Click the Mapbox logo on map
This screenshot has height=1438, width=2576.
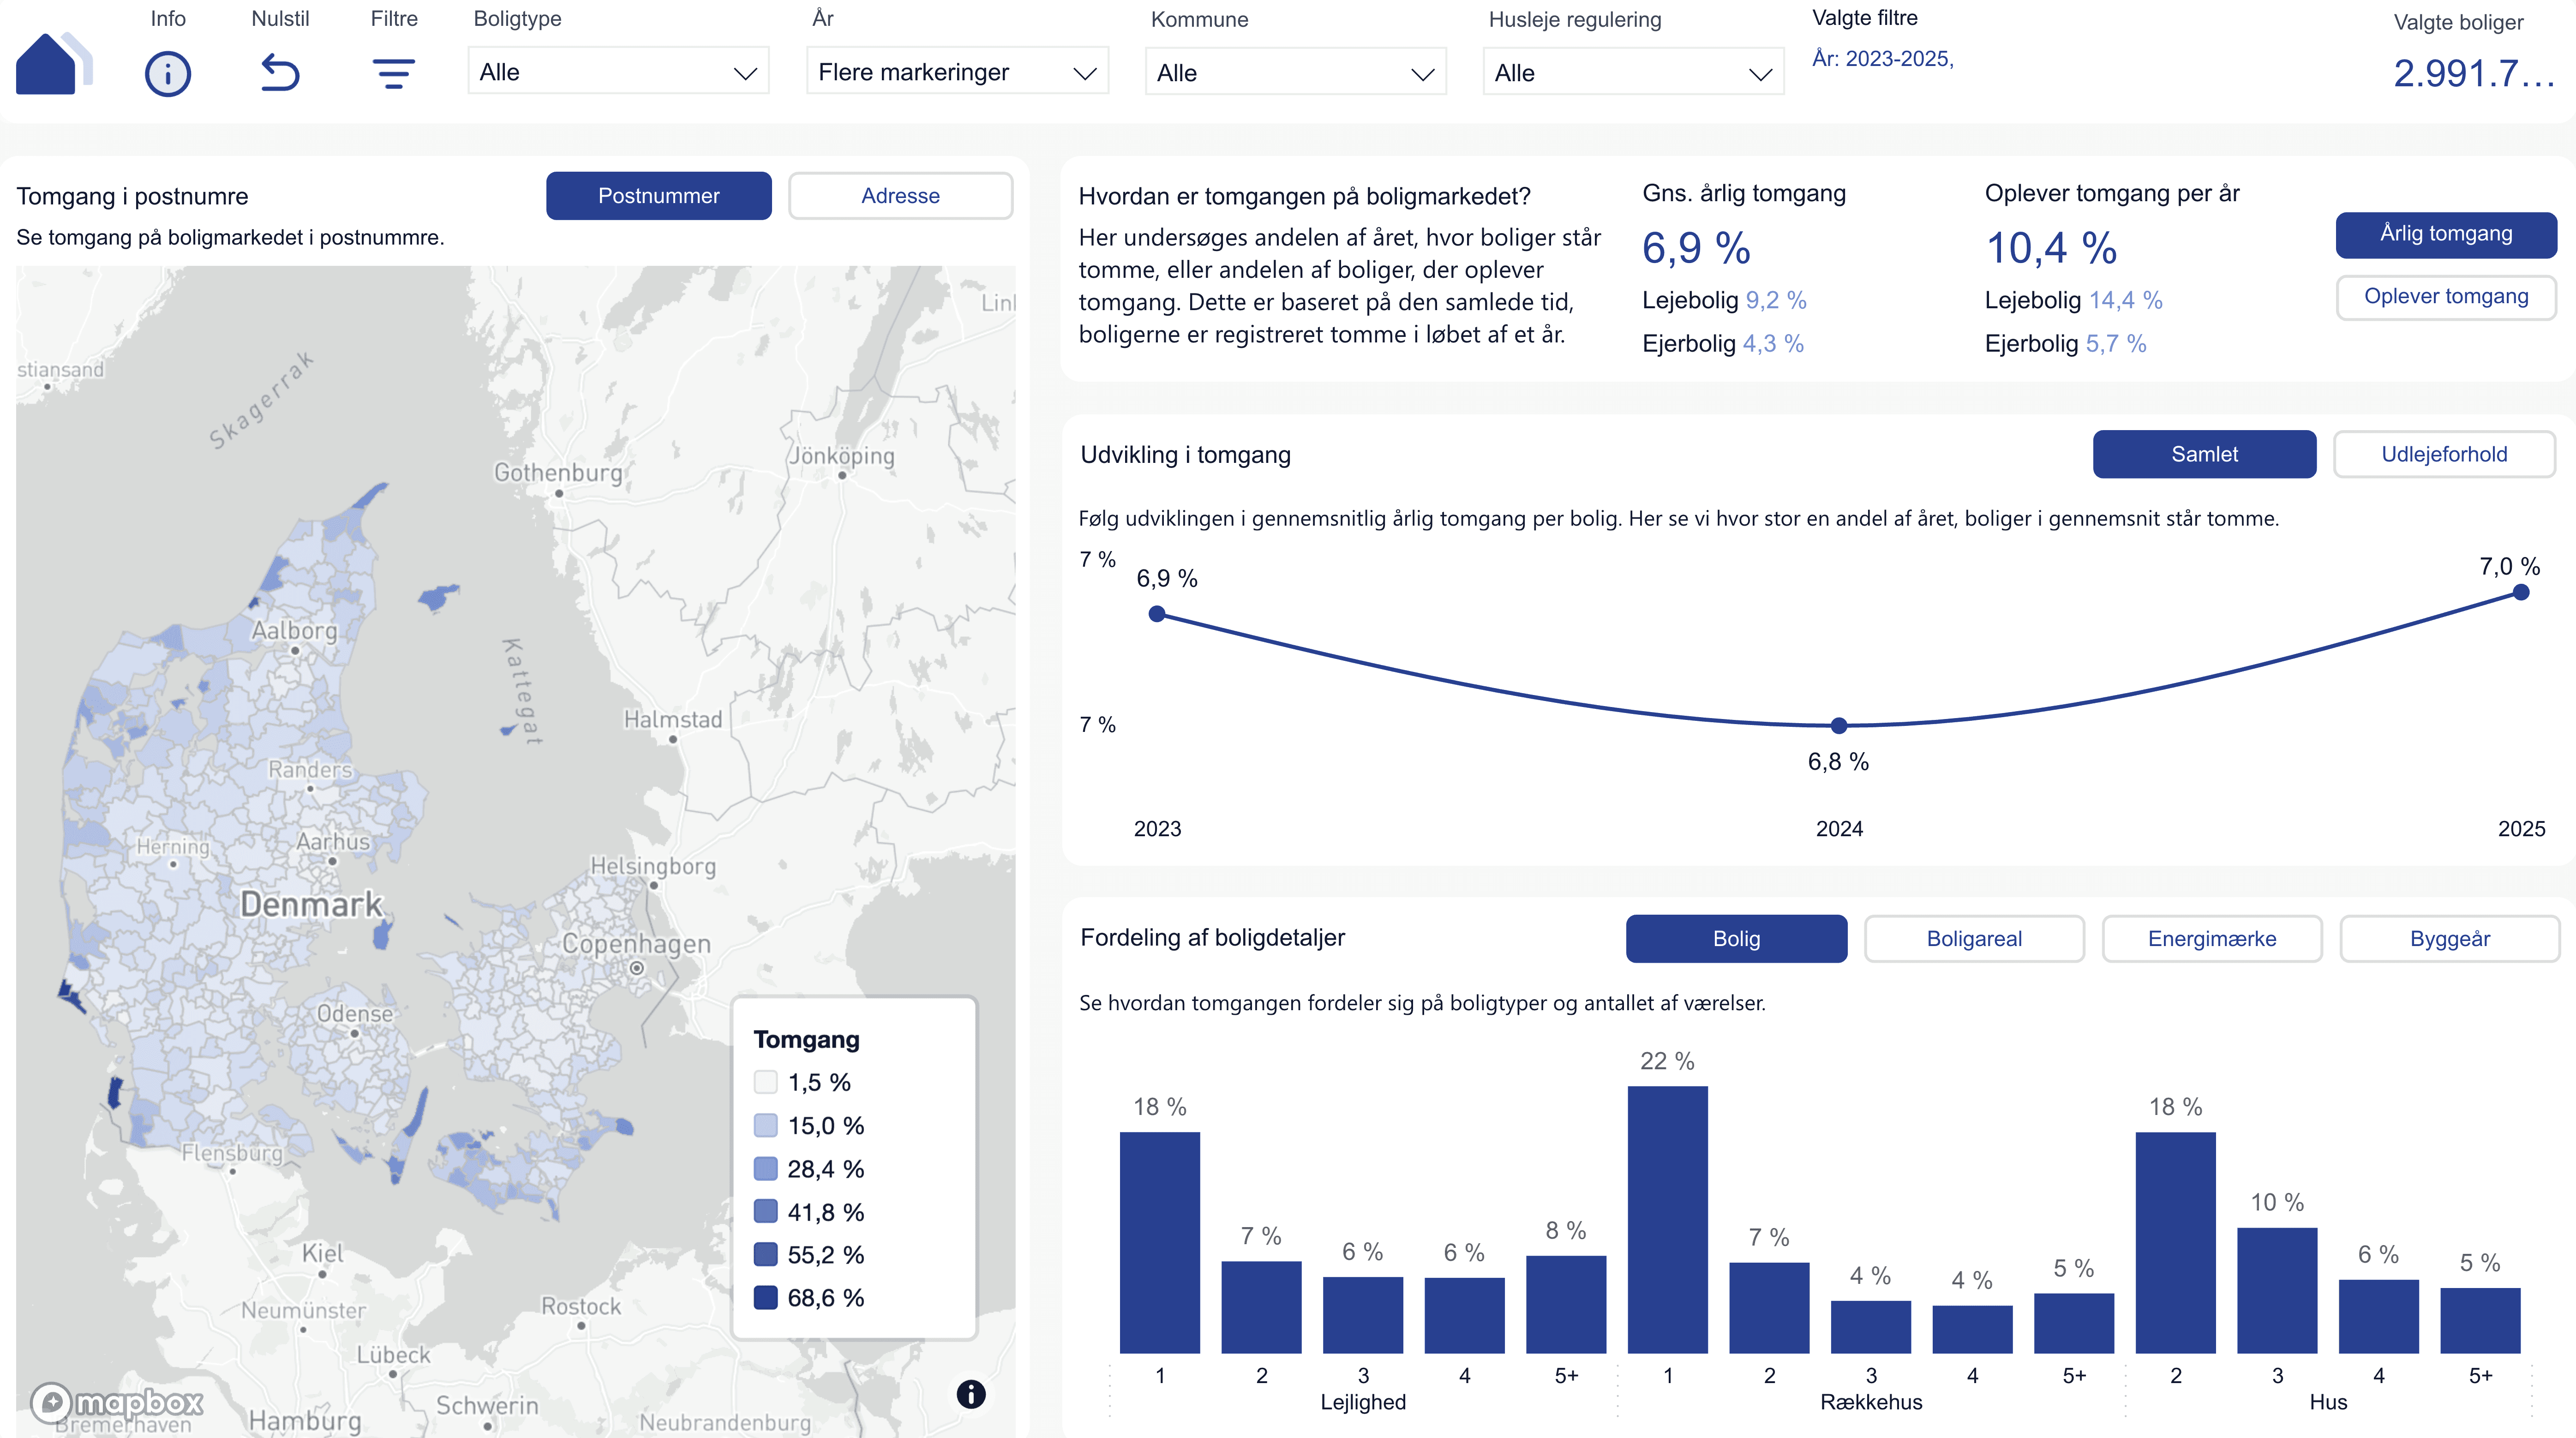[x=118, y=1402]
